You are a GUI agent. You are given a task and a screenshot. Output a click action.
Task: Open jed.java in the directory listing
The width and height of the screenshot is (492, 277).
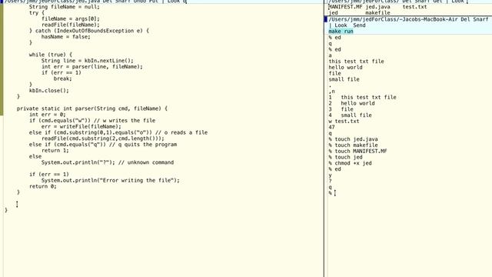click(x=377, y=7)
